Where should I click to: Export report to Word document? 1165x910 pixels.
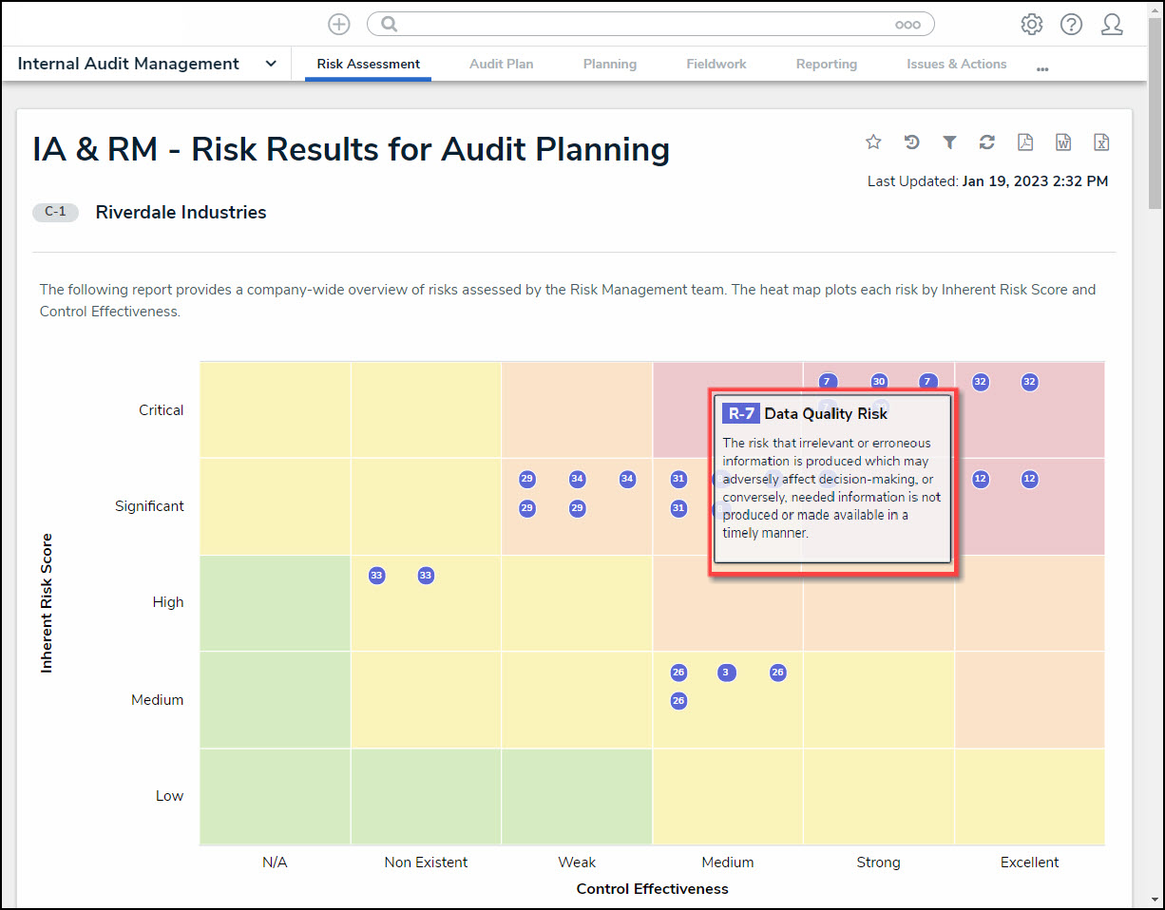1063,142
